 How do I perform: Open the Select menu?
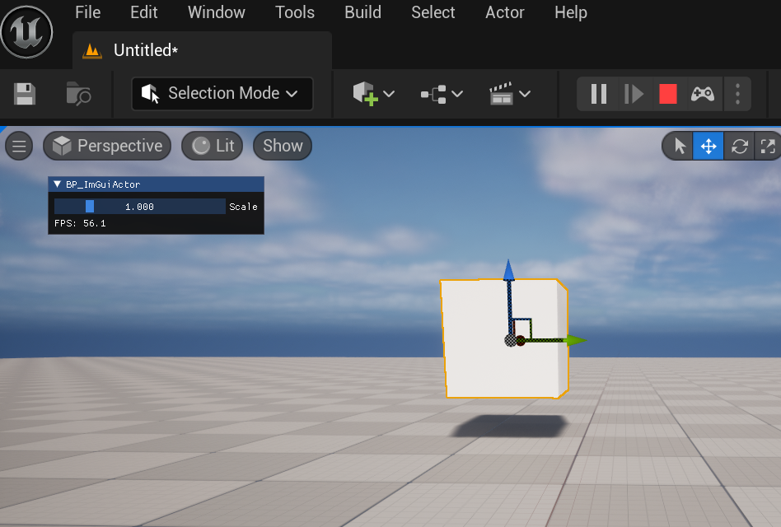click(x=433, y=12)
